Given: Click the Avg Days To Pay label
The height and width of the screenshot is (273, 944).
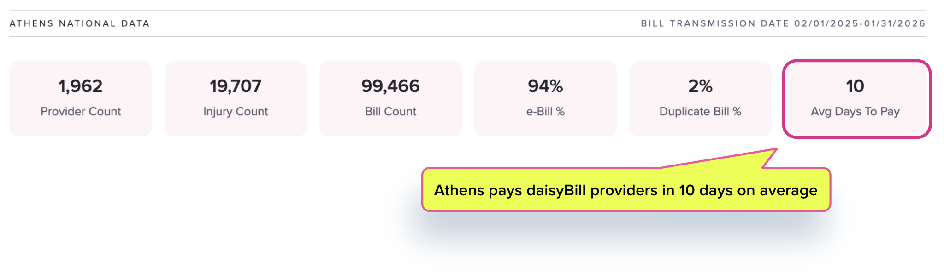Looking at the screenshot, I should [855, 112].
